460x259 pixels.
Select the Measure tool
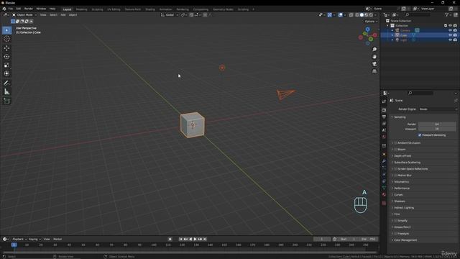pos(6,92)
